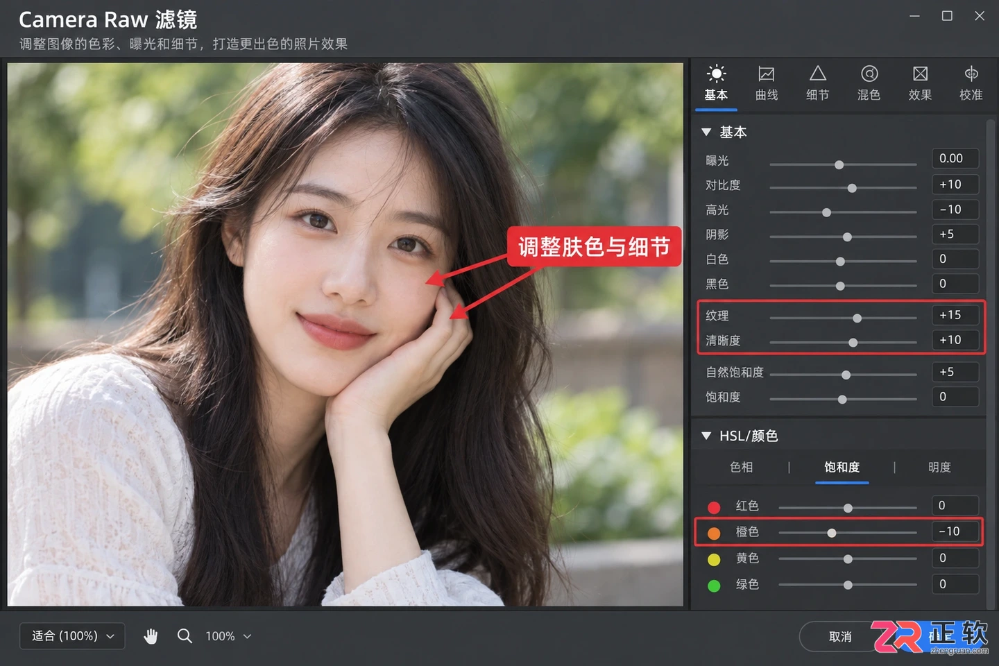Click the 纹理 value field +15
This screenshot has height=666, width=999.
click(x=955, y=315)
